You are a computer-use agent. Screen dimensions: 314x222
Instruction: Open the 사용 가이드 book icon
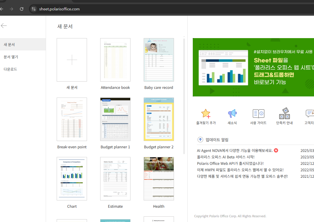point(258,114)
